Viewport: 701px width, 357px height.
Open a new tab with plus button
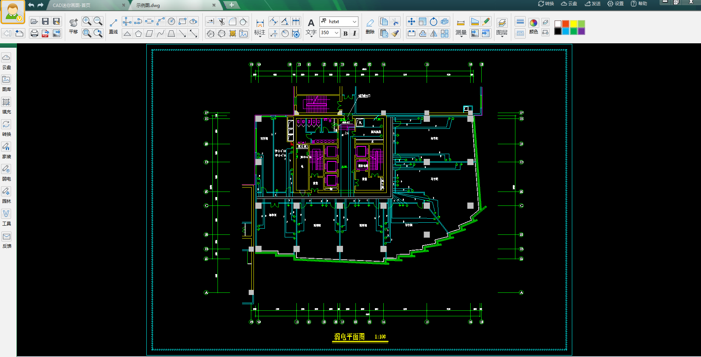click(232, 5)
